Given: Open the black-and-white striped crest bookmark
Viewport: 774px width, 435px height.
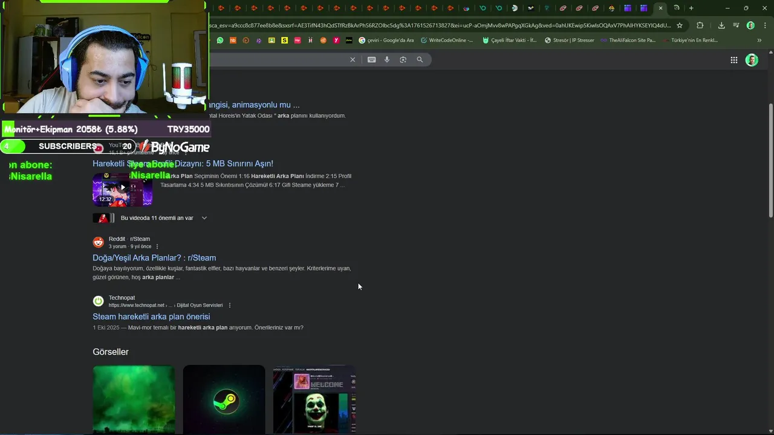Looking at the screenshot, I should pos(310,40).
